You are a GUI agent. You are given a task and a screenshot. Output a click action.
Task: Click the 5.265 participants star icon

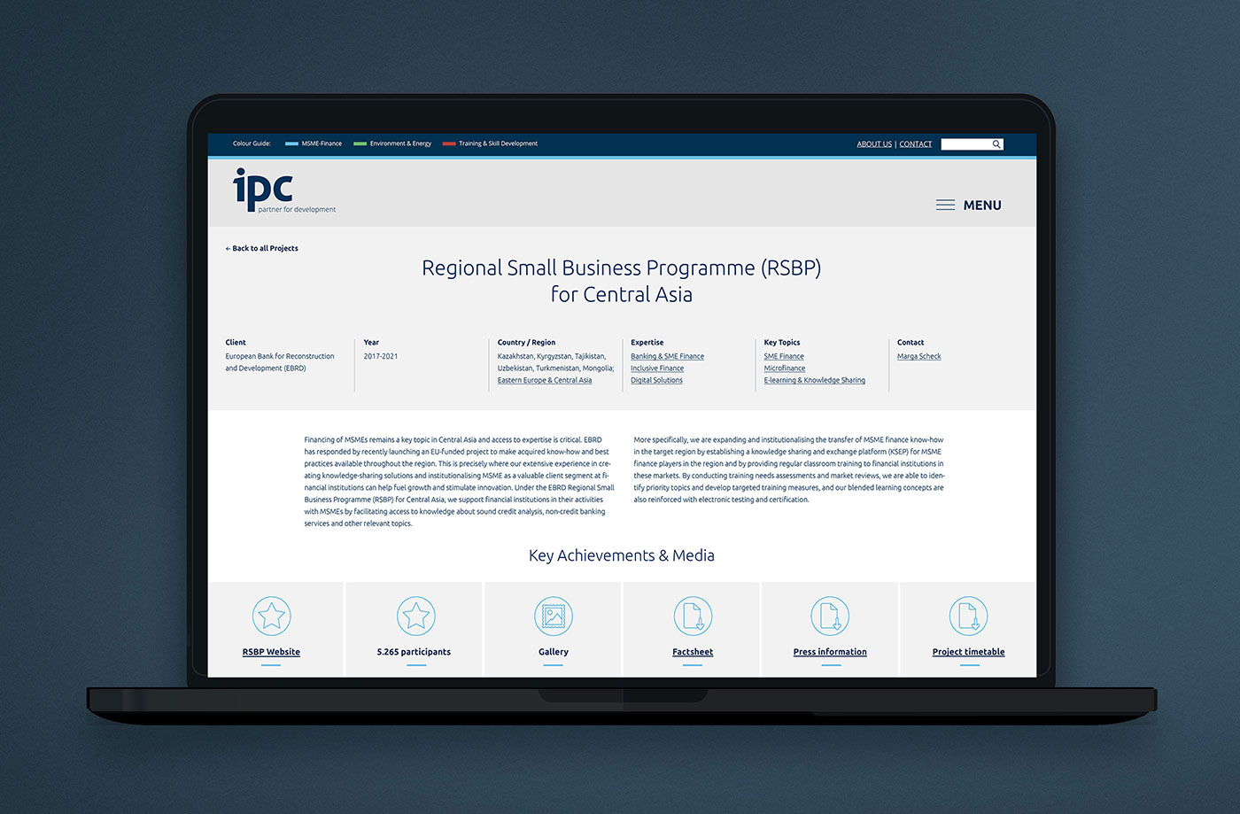pyautogui.click(x=415, y=616)
